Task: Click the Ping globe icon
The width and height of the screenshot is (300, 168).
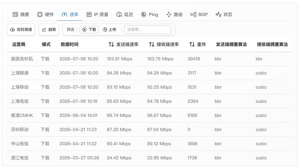Action: (x=143, y=14)
